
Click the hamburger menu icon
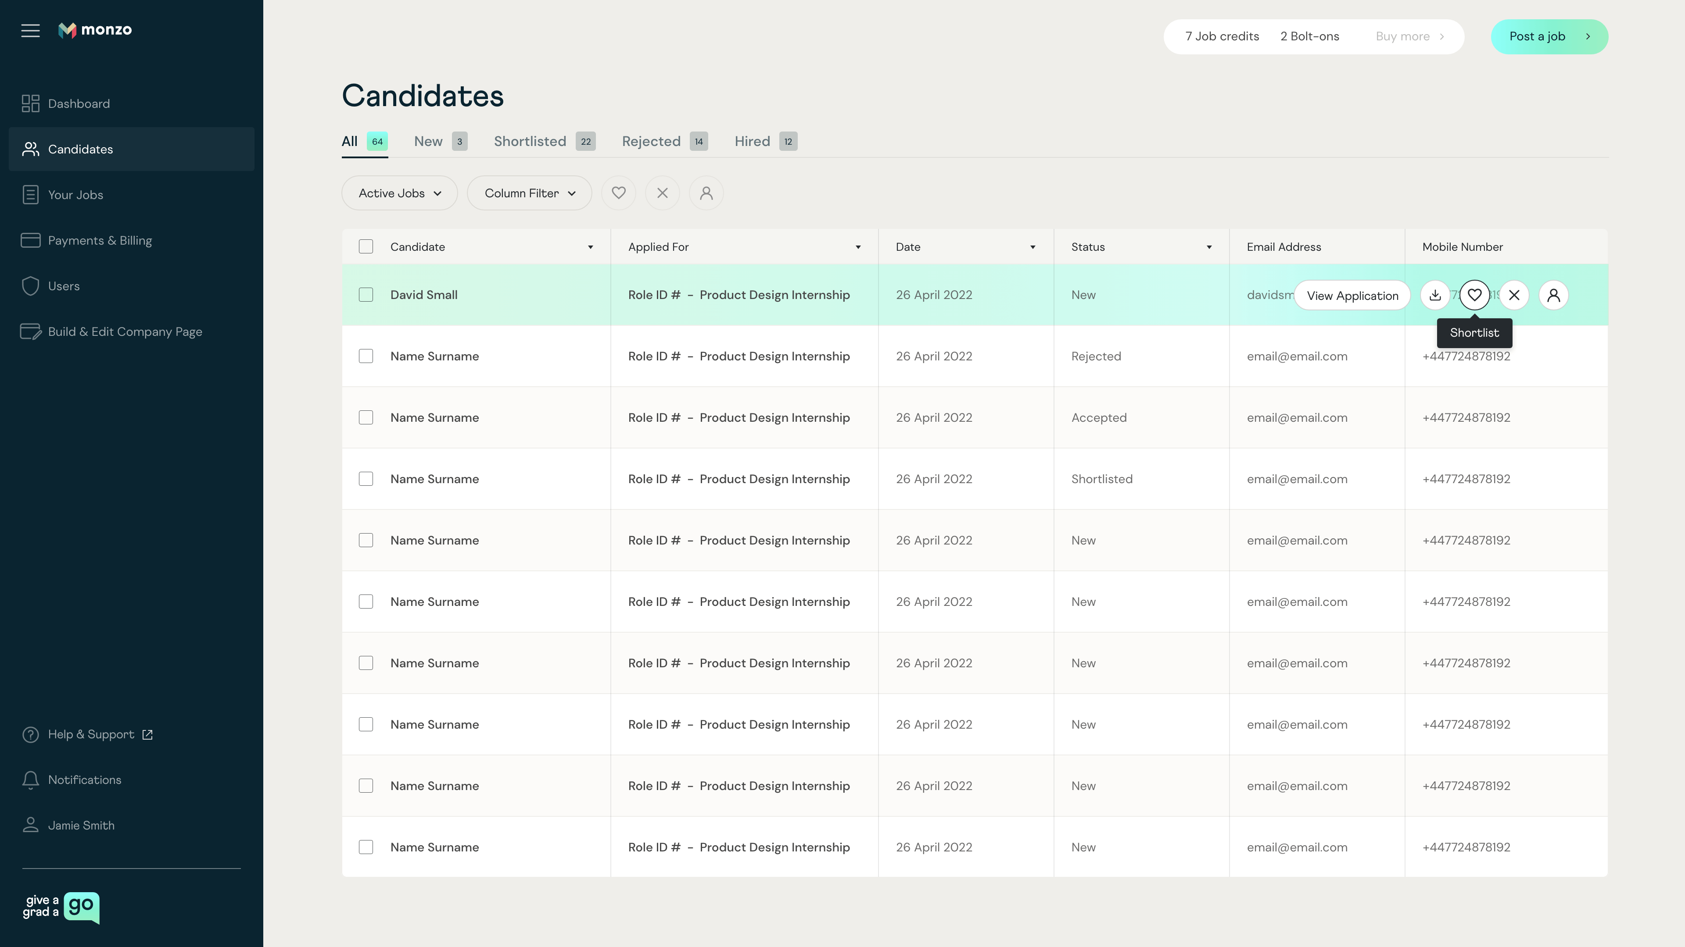pos(30,30)
